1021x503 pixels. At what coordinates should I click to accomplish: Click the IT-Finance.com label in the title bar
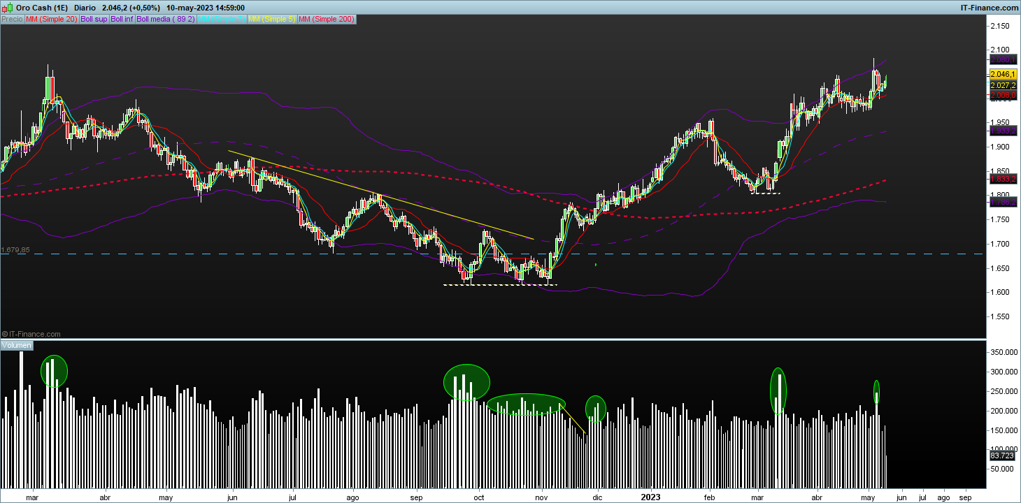click(989, 8)
